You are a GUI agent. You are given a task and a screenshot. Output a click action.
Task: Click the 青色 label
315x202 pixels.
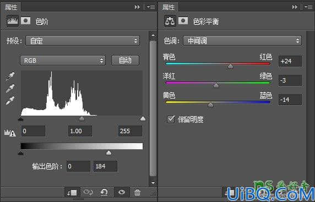pos(169,57)
